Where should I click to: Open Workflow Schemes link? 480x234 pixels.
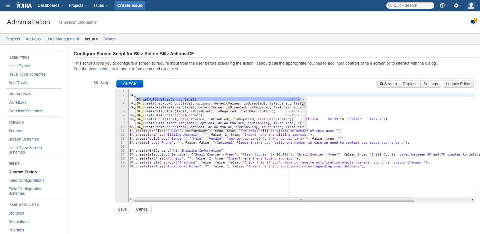(x=25, y=111)
